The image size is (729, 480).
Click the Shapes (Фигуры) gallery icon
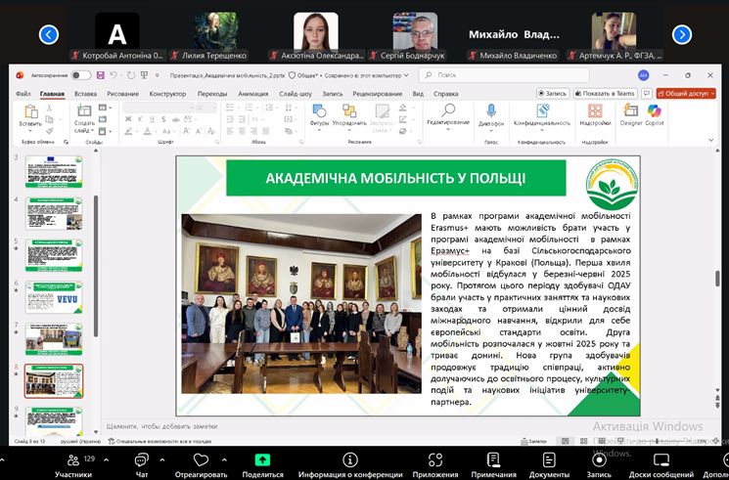(319, 111)
